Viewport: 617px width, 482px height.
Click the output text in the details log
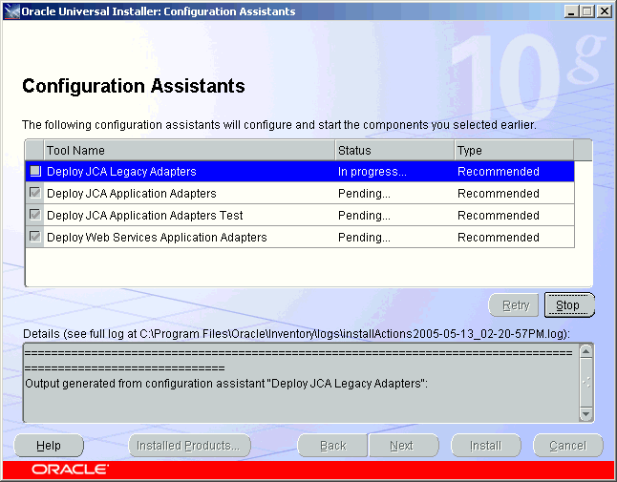[x=226, y=384]
